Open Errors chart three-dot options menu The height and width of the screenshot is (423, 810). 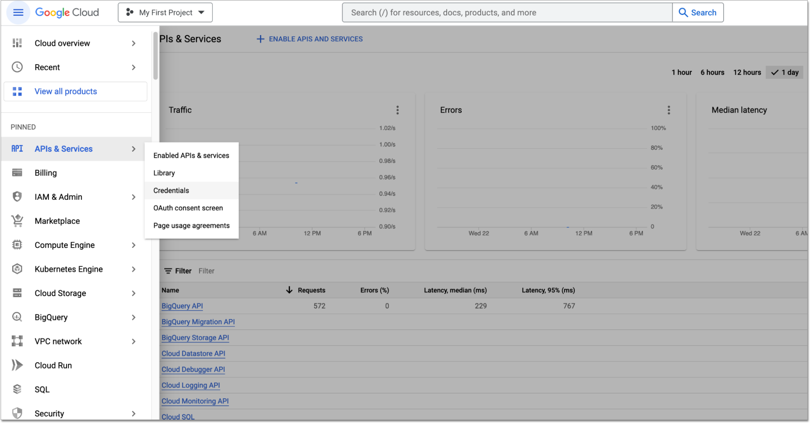pyautogui.click(x=669, y=110)
